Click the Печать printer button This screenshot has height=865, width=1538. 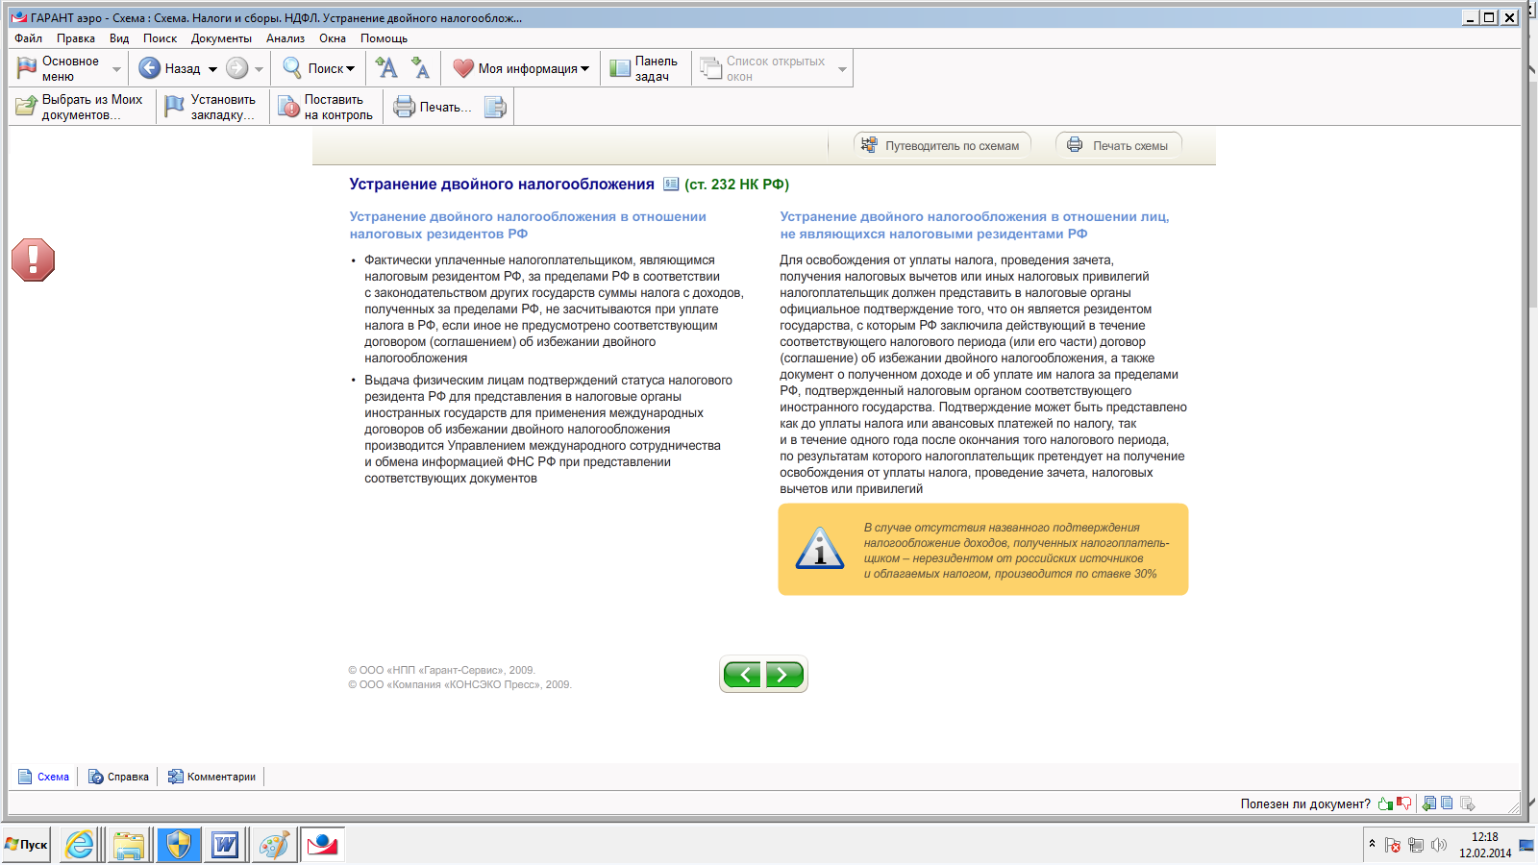pyautogui.click(x=432, y=107)
